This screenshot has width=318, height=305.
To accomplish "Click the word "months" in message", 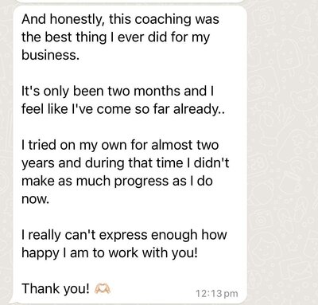I will pyautogui.click(x=157, y=91).
